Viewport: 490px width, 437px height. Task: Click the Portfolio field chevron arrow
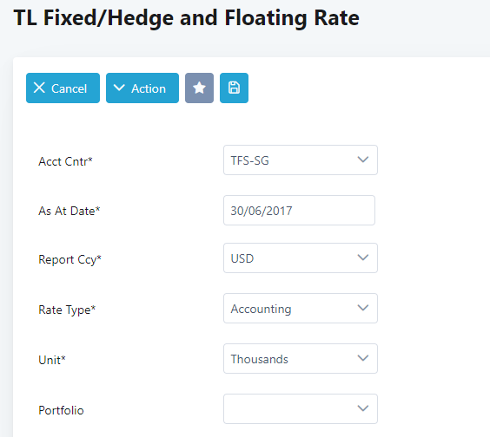pyautogui.click(x=363, y=408)
